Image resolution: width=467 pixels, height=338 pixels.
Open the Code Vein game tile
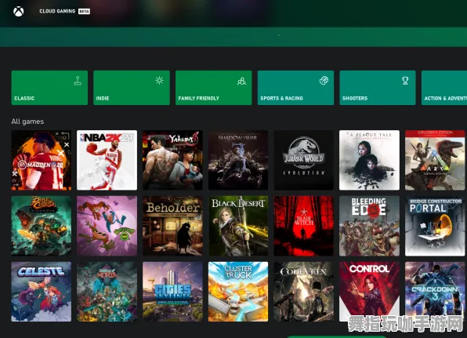pyautogui.click(x=304, y=292)
